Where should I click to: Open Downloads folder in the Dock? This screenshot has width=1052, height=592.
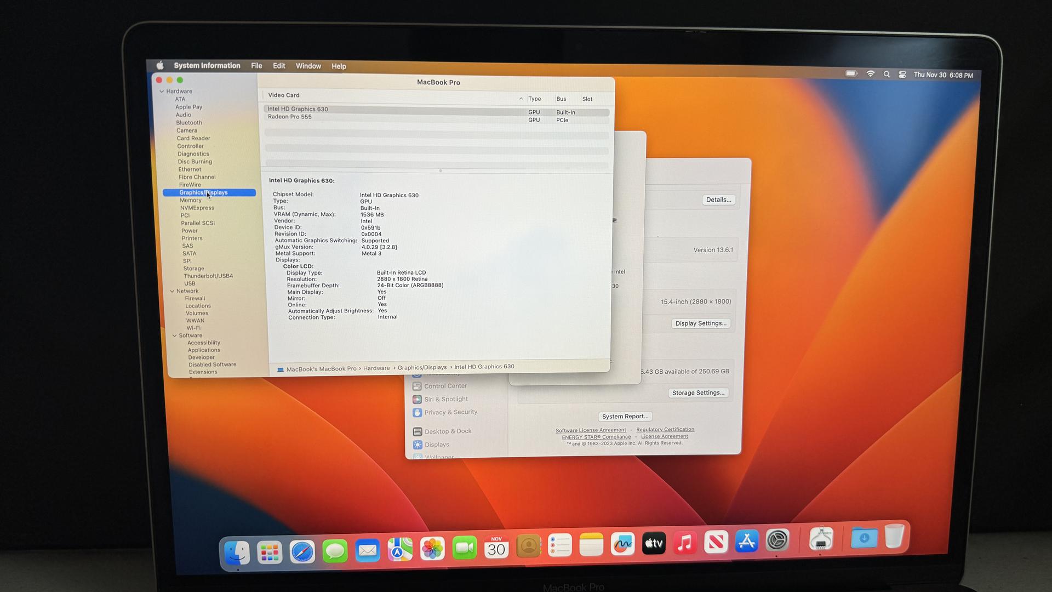coord(864,537)
